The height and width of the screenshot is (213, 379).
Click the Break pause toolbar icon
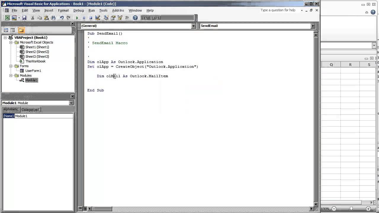84,18
